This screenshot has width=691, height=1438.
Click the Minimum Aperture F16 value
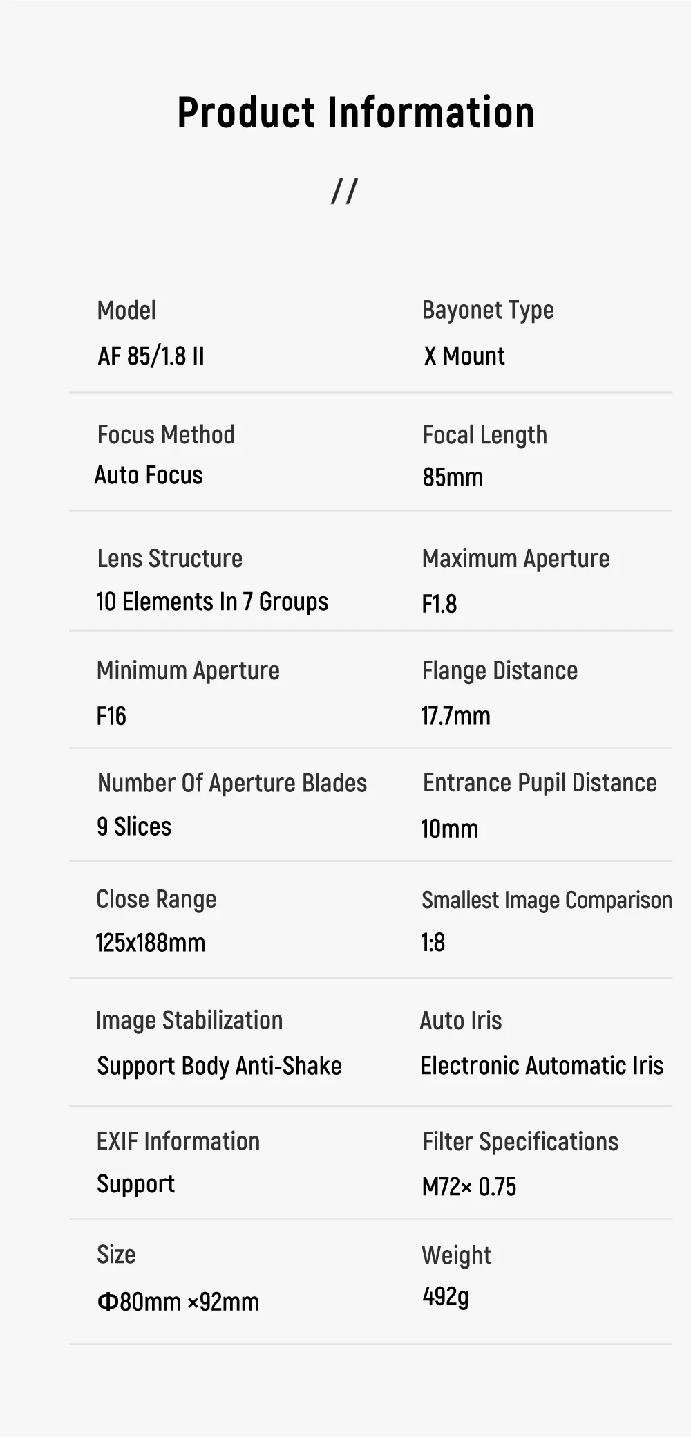click(111, 716)
